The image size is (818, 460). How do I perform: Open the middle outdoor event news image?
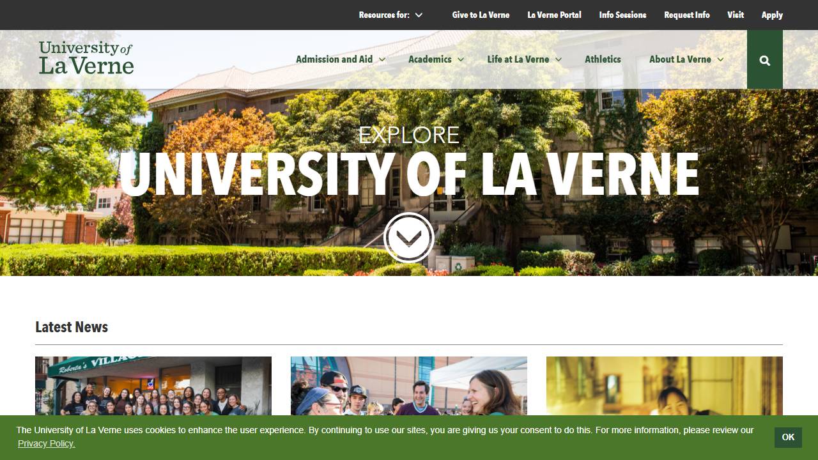[x=409, y=386]
